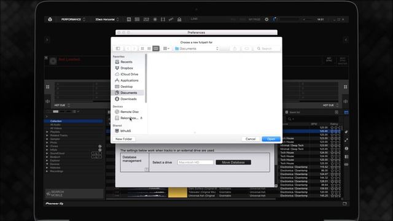Click the info icon on right panel
Viewport: 393px width, 221px height.
click(x=346, y=149)
